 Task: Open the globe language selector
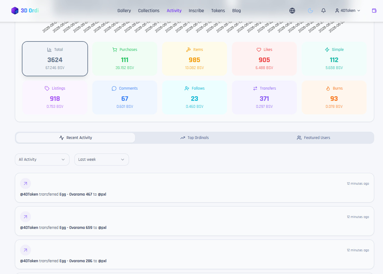coord(292,11)
